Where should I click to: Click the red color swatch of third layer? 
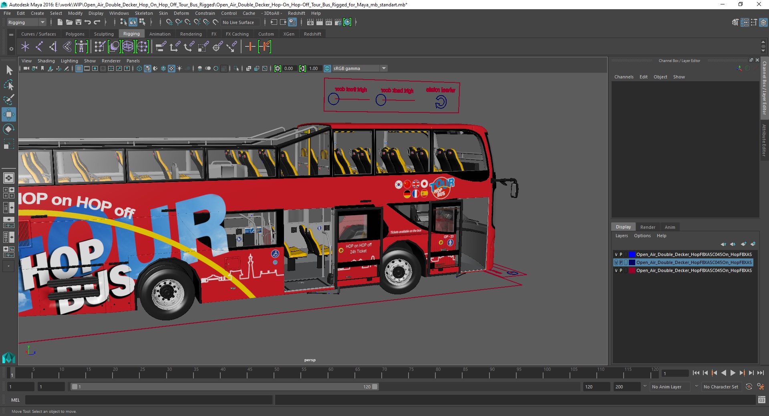(632, 270)
